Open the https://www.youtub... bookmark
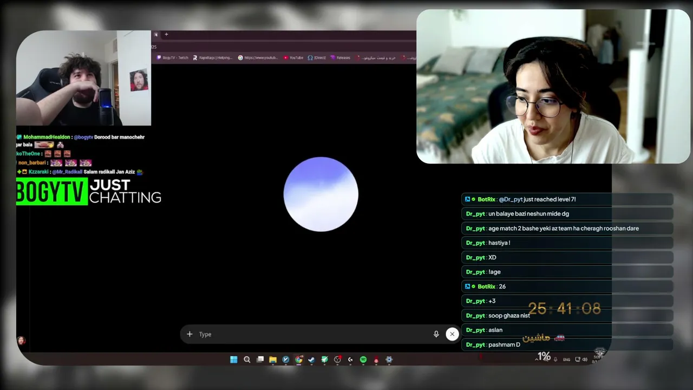This screenshot has width=693, height=390. (258, 57)
